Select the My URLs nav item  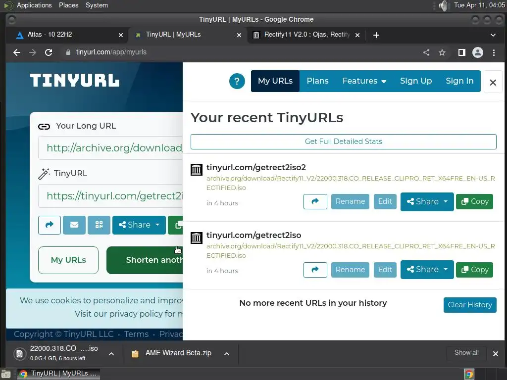[x=275, y=81]
